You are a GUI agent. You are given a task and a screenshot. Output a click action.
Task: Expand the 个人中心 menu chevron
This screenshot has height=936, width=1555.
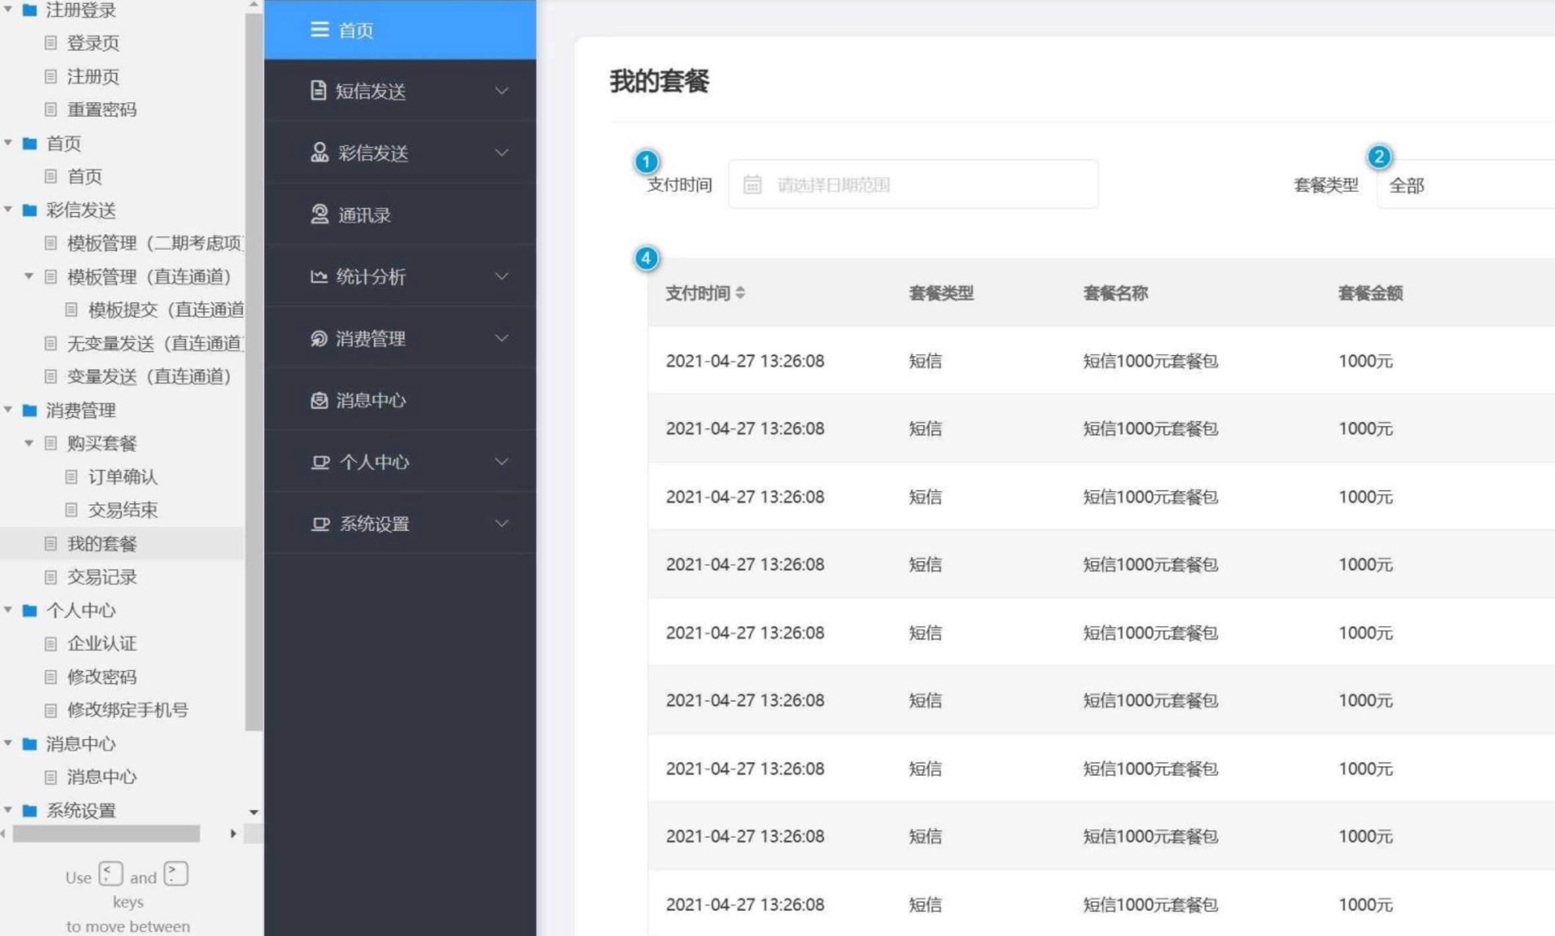502,461
